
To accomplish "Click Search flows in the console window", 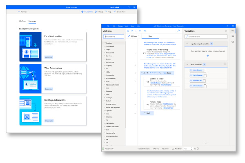I will point(120,12).
